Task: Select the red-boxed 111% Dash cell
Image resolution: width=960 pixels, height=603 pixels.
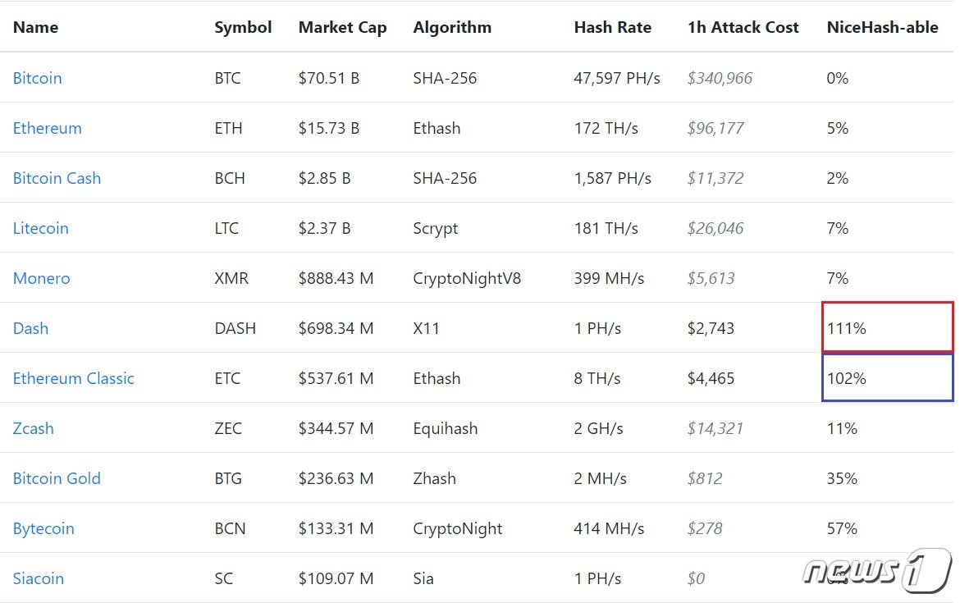Action: click(888, 327)
